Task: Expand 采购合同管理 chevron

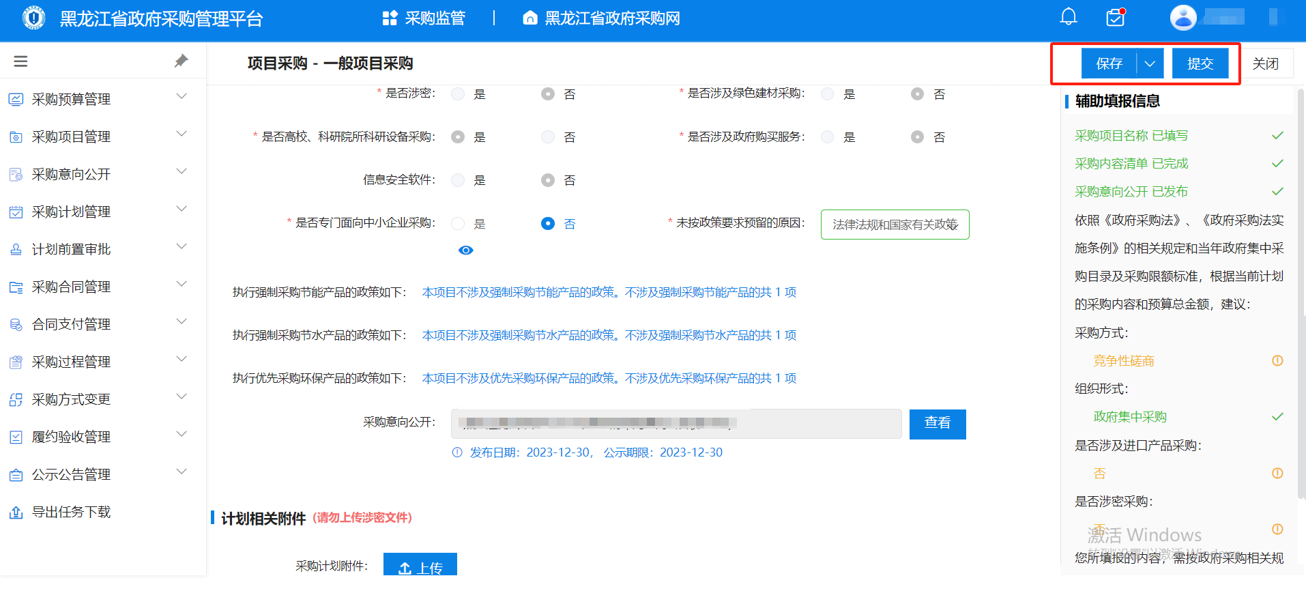Action: (x=182, y=285)
